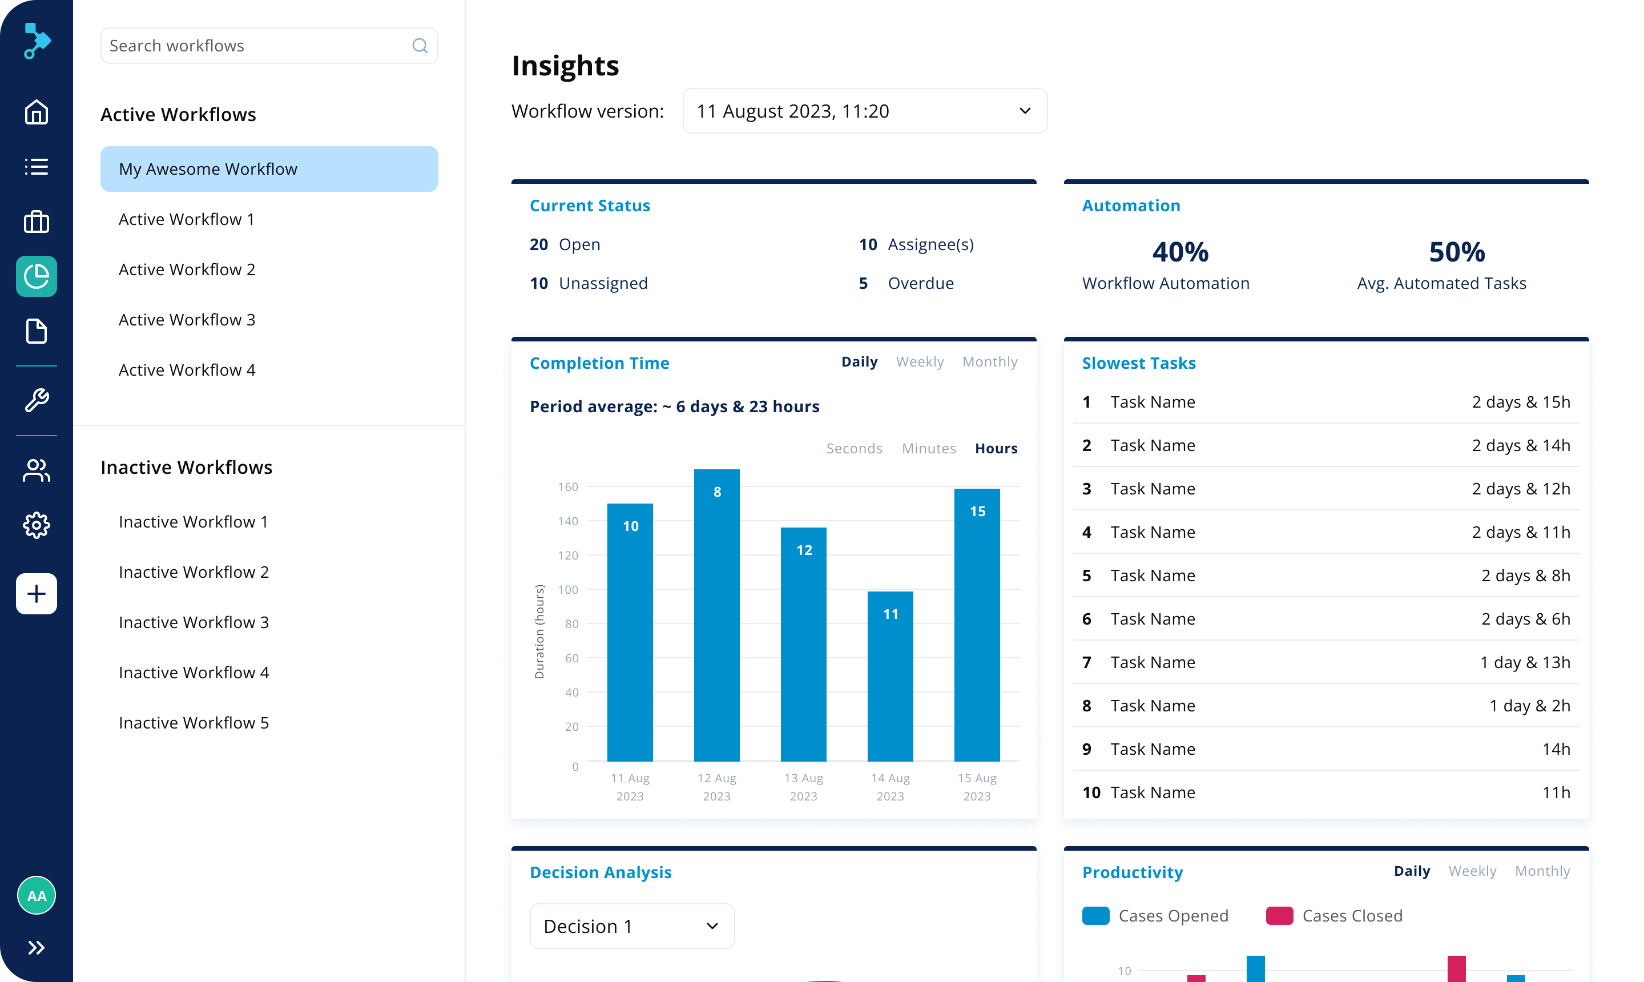Click the app logo icon

(x=37, y=41)
